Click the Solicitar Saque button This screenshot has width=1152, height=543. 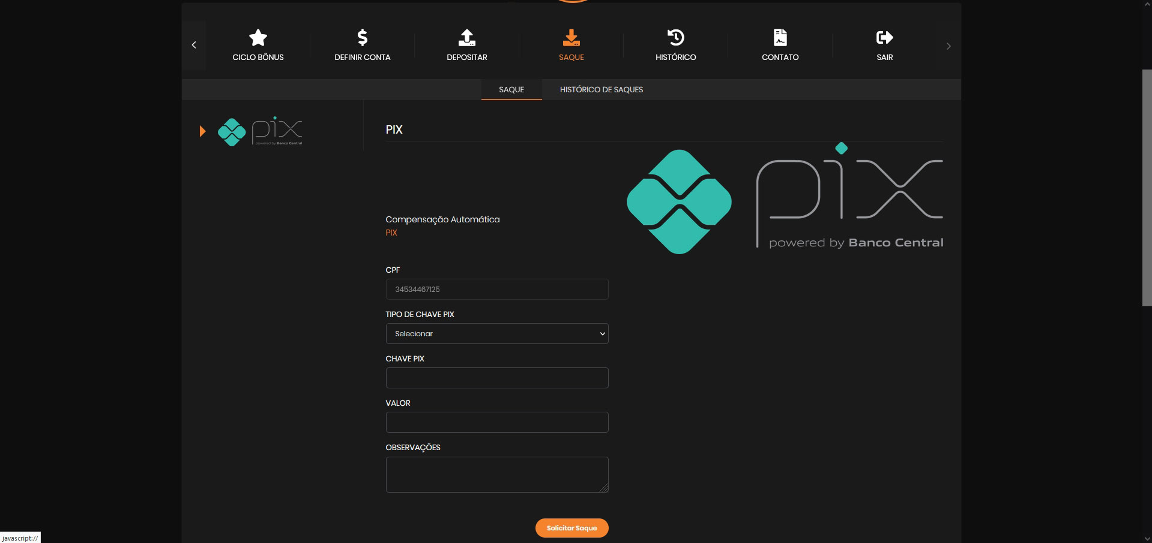(x=572, y=528)
